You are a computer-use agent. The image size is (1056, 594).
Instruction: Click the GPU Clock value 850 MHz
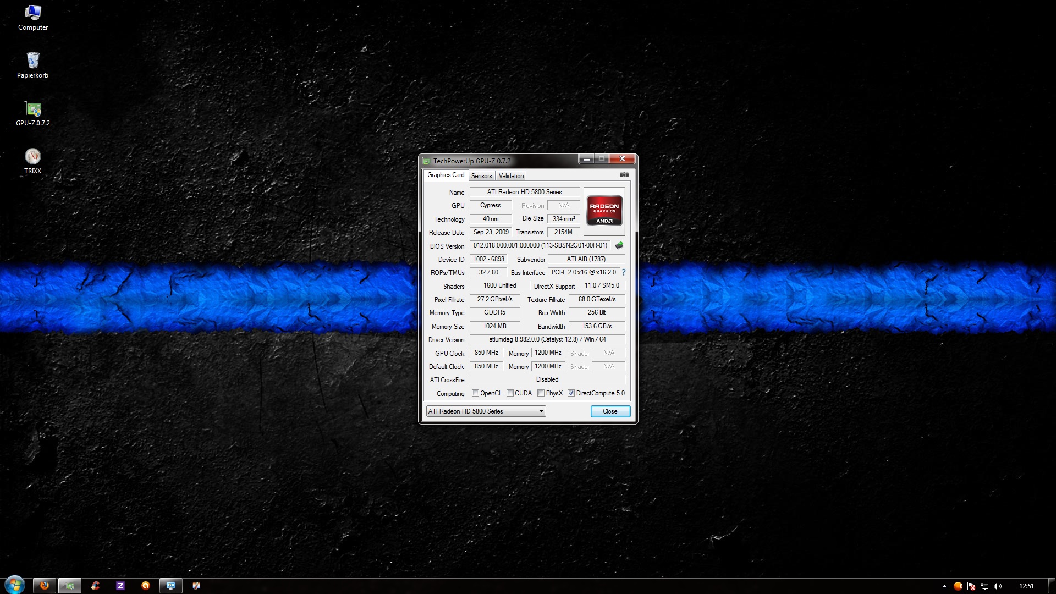click(486, 353)
